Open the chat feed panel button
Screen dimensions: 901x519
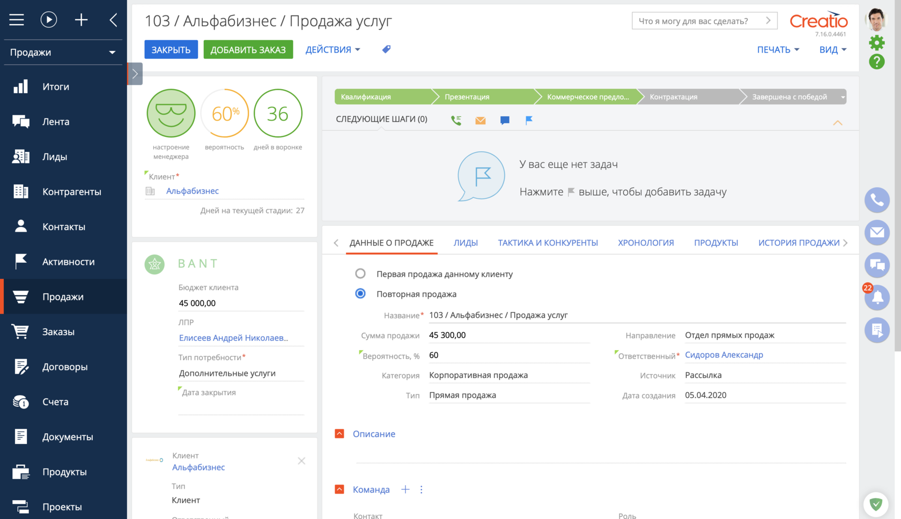pyautogui.click(x=877, y=265)
